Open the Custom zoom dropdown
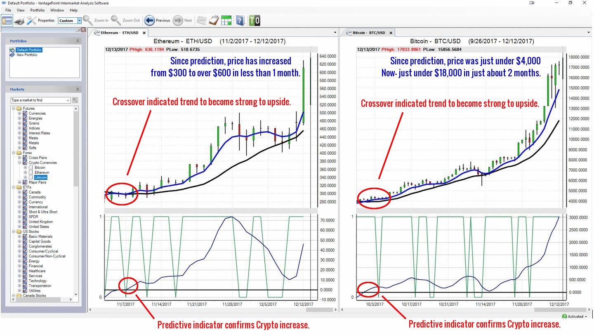Screen dimensions: 594x335 [x=78, y=21]
